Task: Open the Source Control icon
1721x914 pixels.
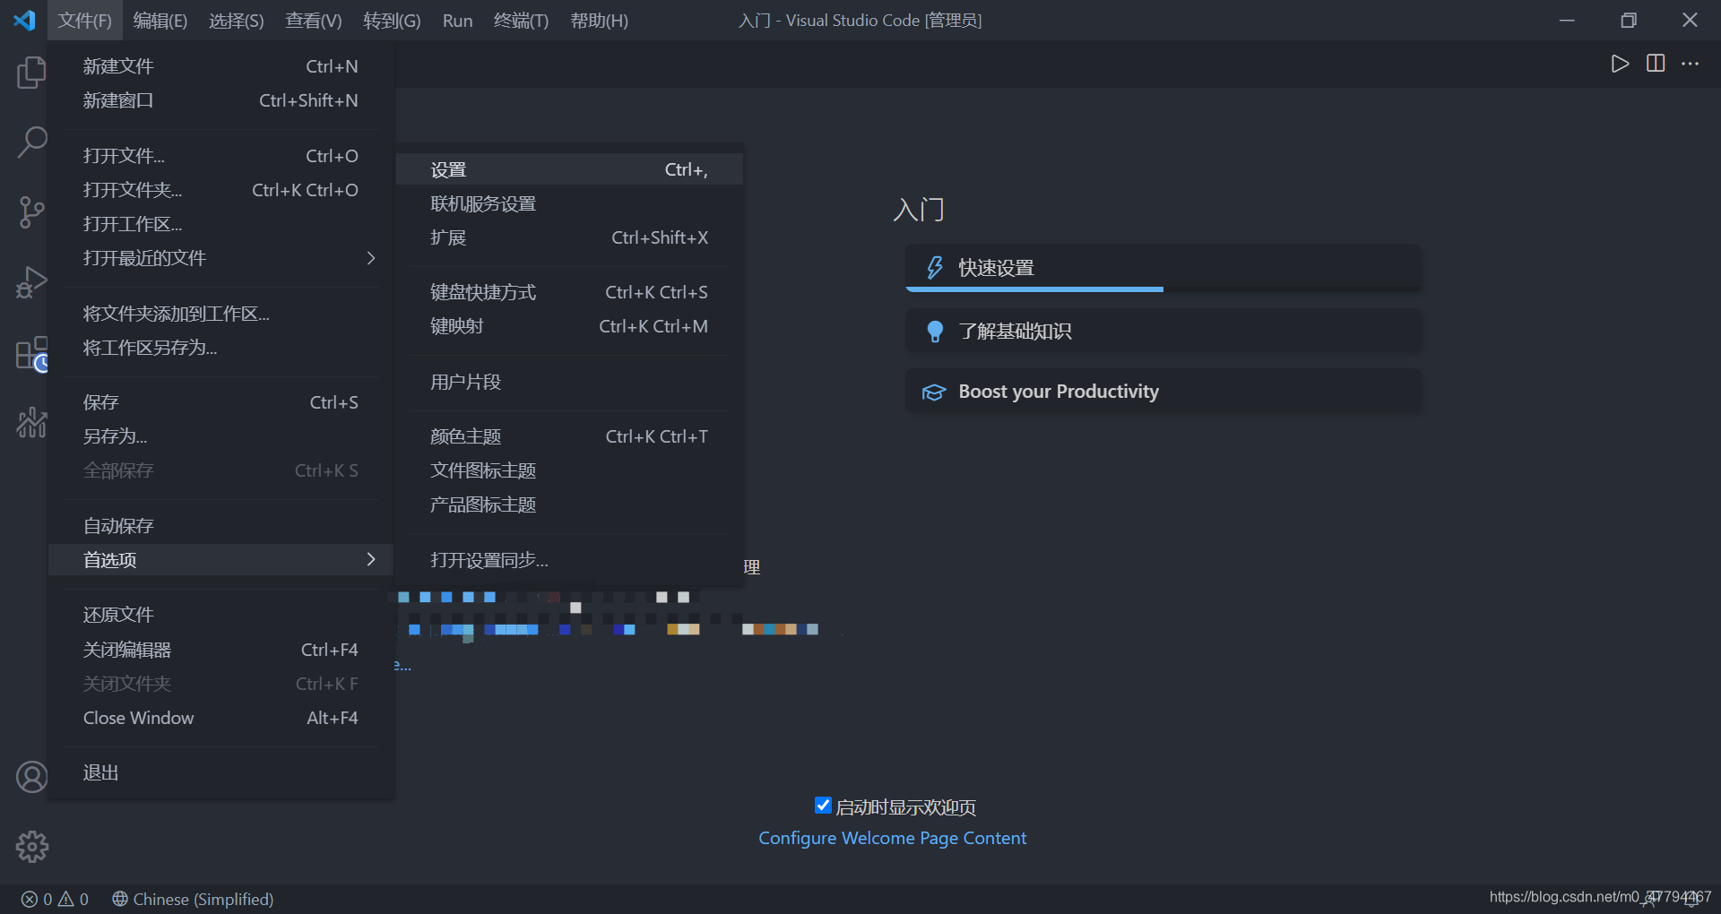Action: pos(31,212)
